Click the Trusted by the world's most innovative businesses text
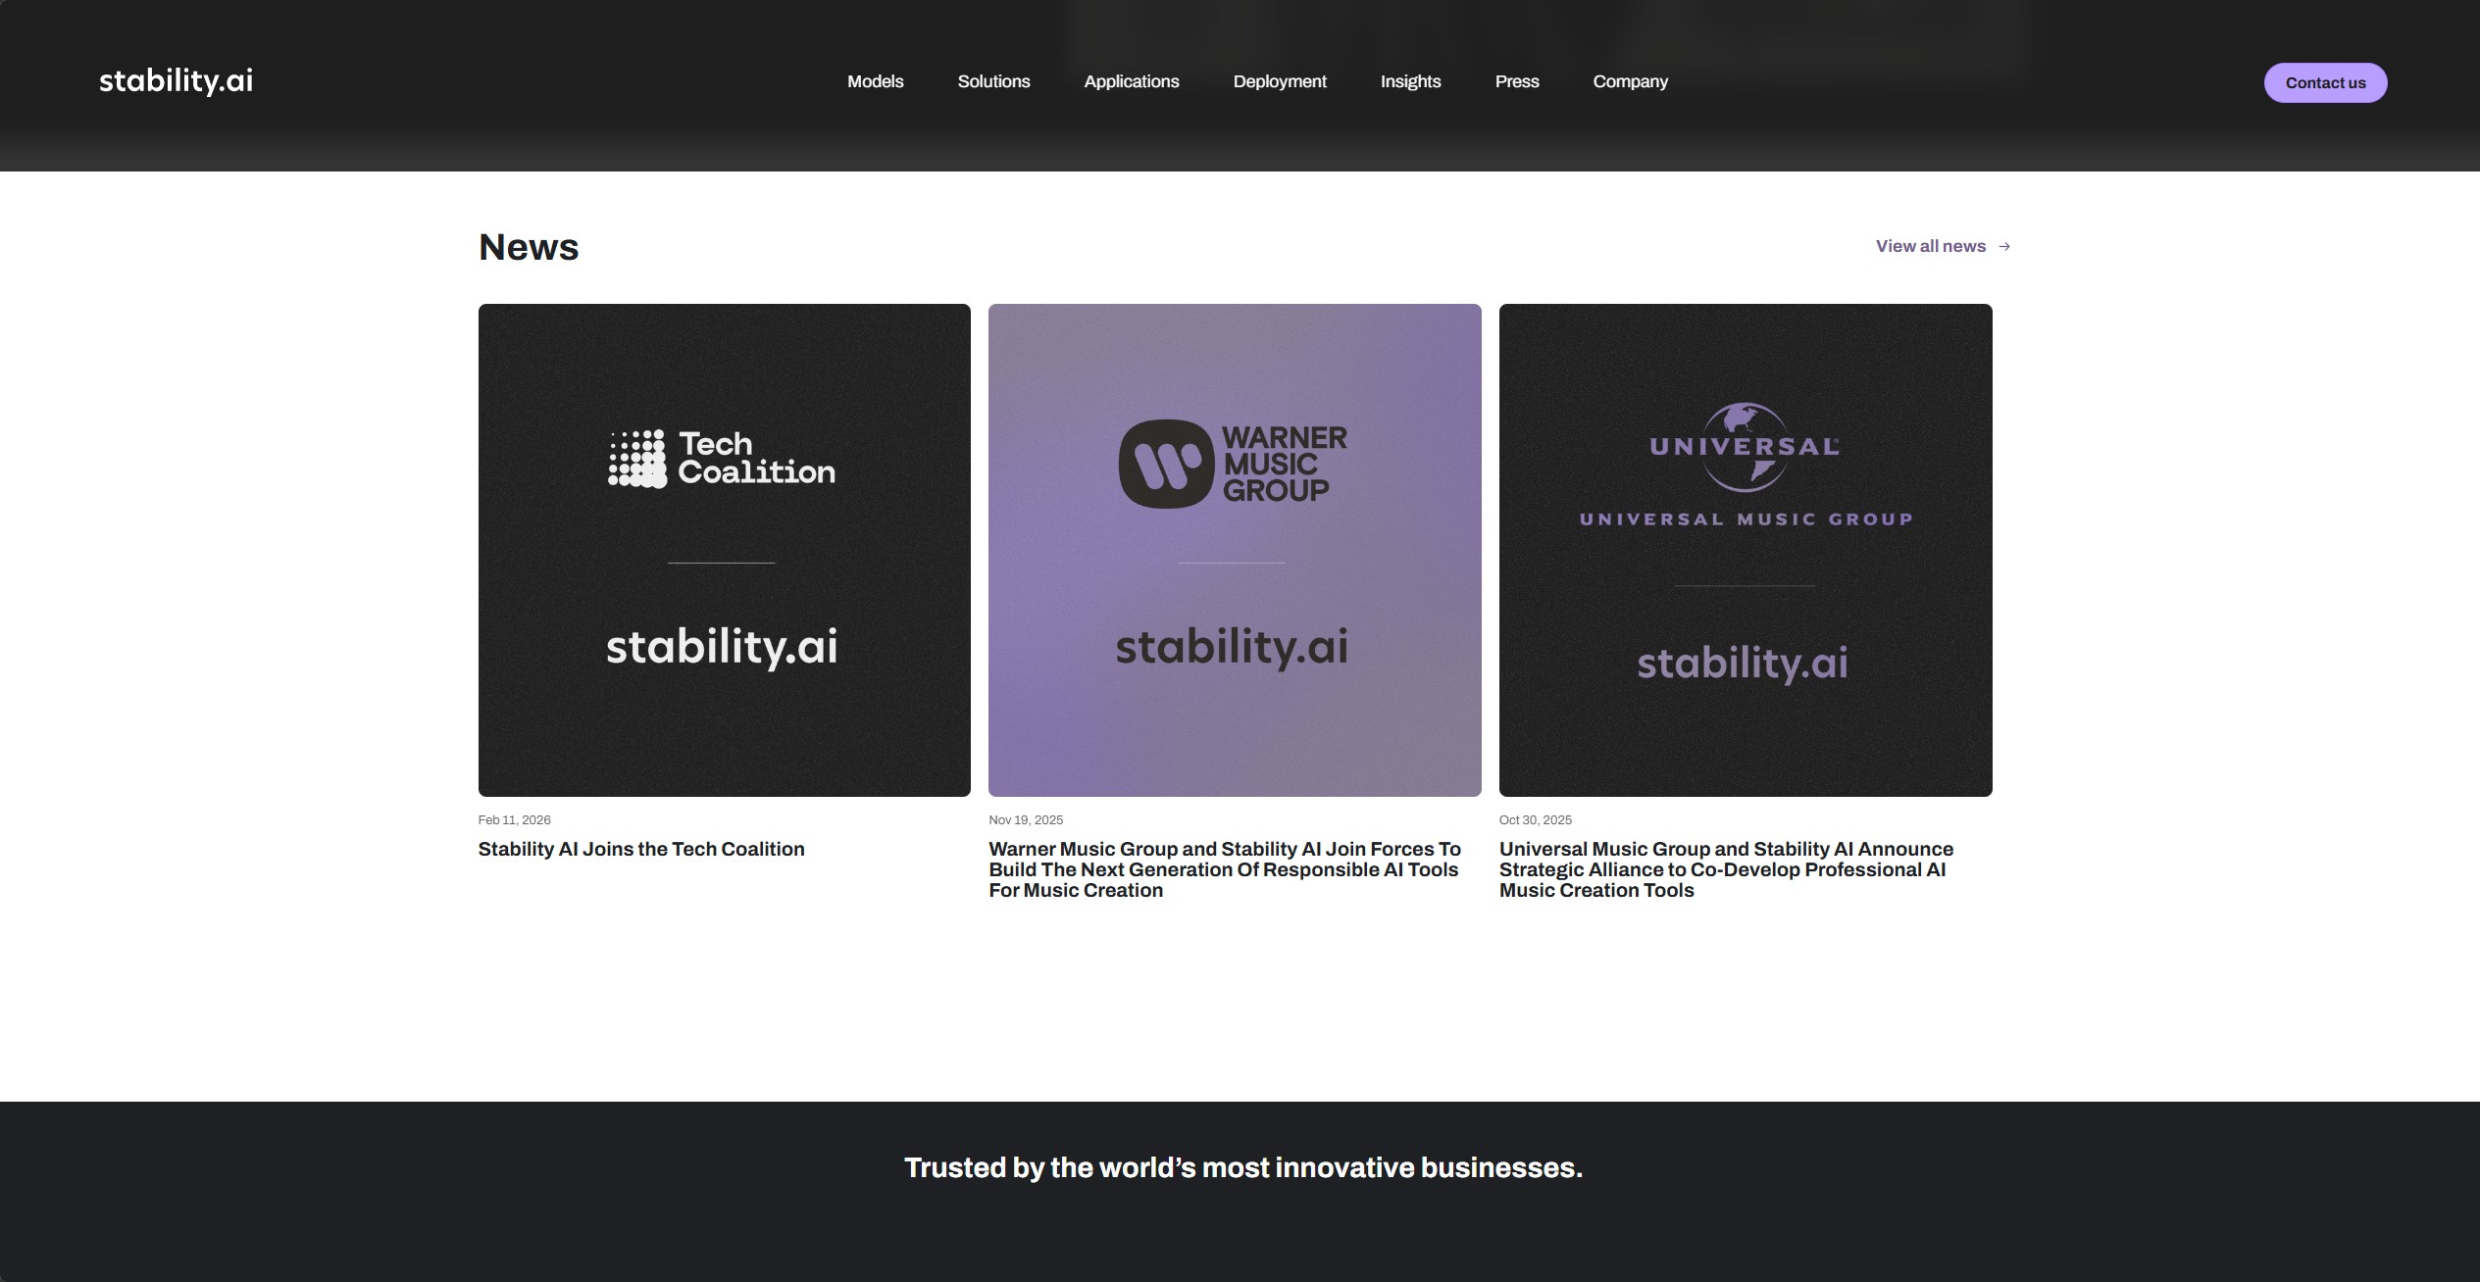Image resolution: width=2480 pixels, height=1282 pixels. click(x=1242, y=1167)
